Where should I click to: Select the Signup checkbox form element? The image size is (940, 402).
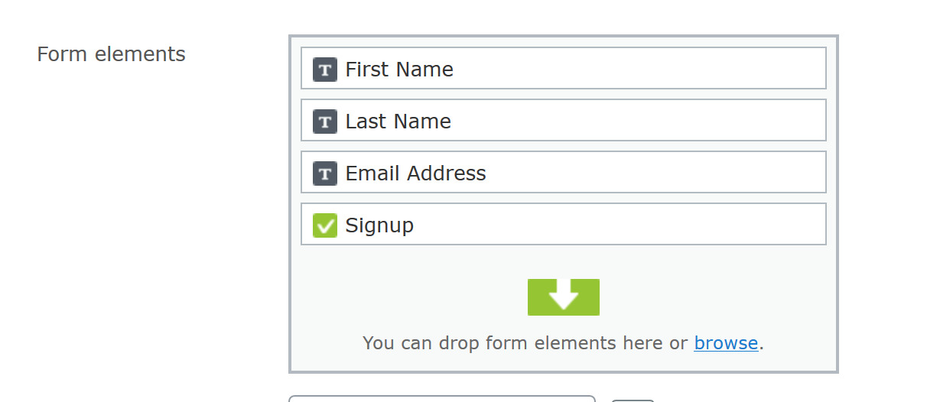(x=379, y=225)
